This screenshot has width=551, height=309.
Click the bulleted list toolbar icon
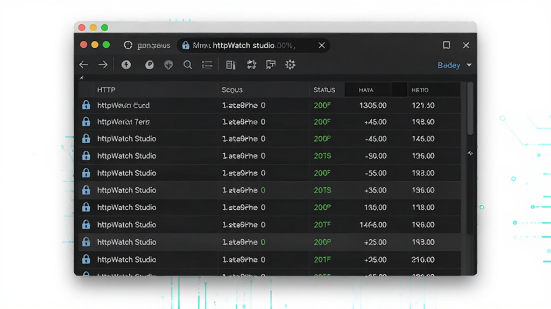(207, 65)
